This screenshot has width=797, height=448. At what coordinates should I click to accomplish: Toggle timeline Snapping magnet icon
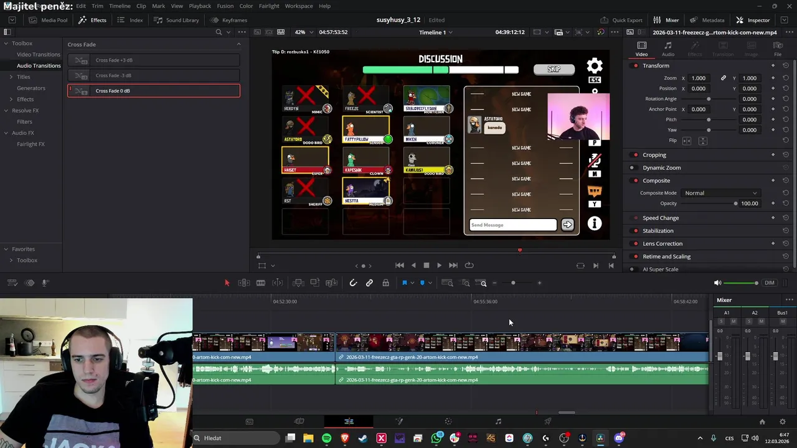point(353,283)
